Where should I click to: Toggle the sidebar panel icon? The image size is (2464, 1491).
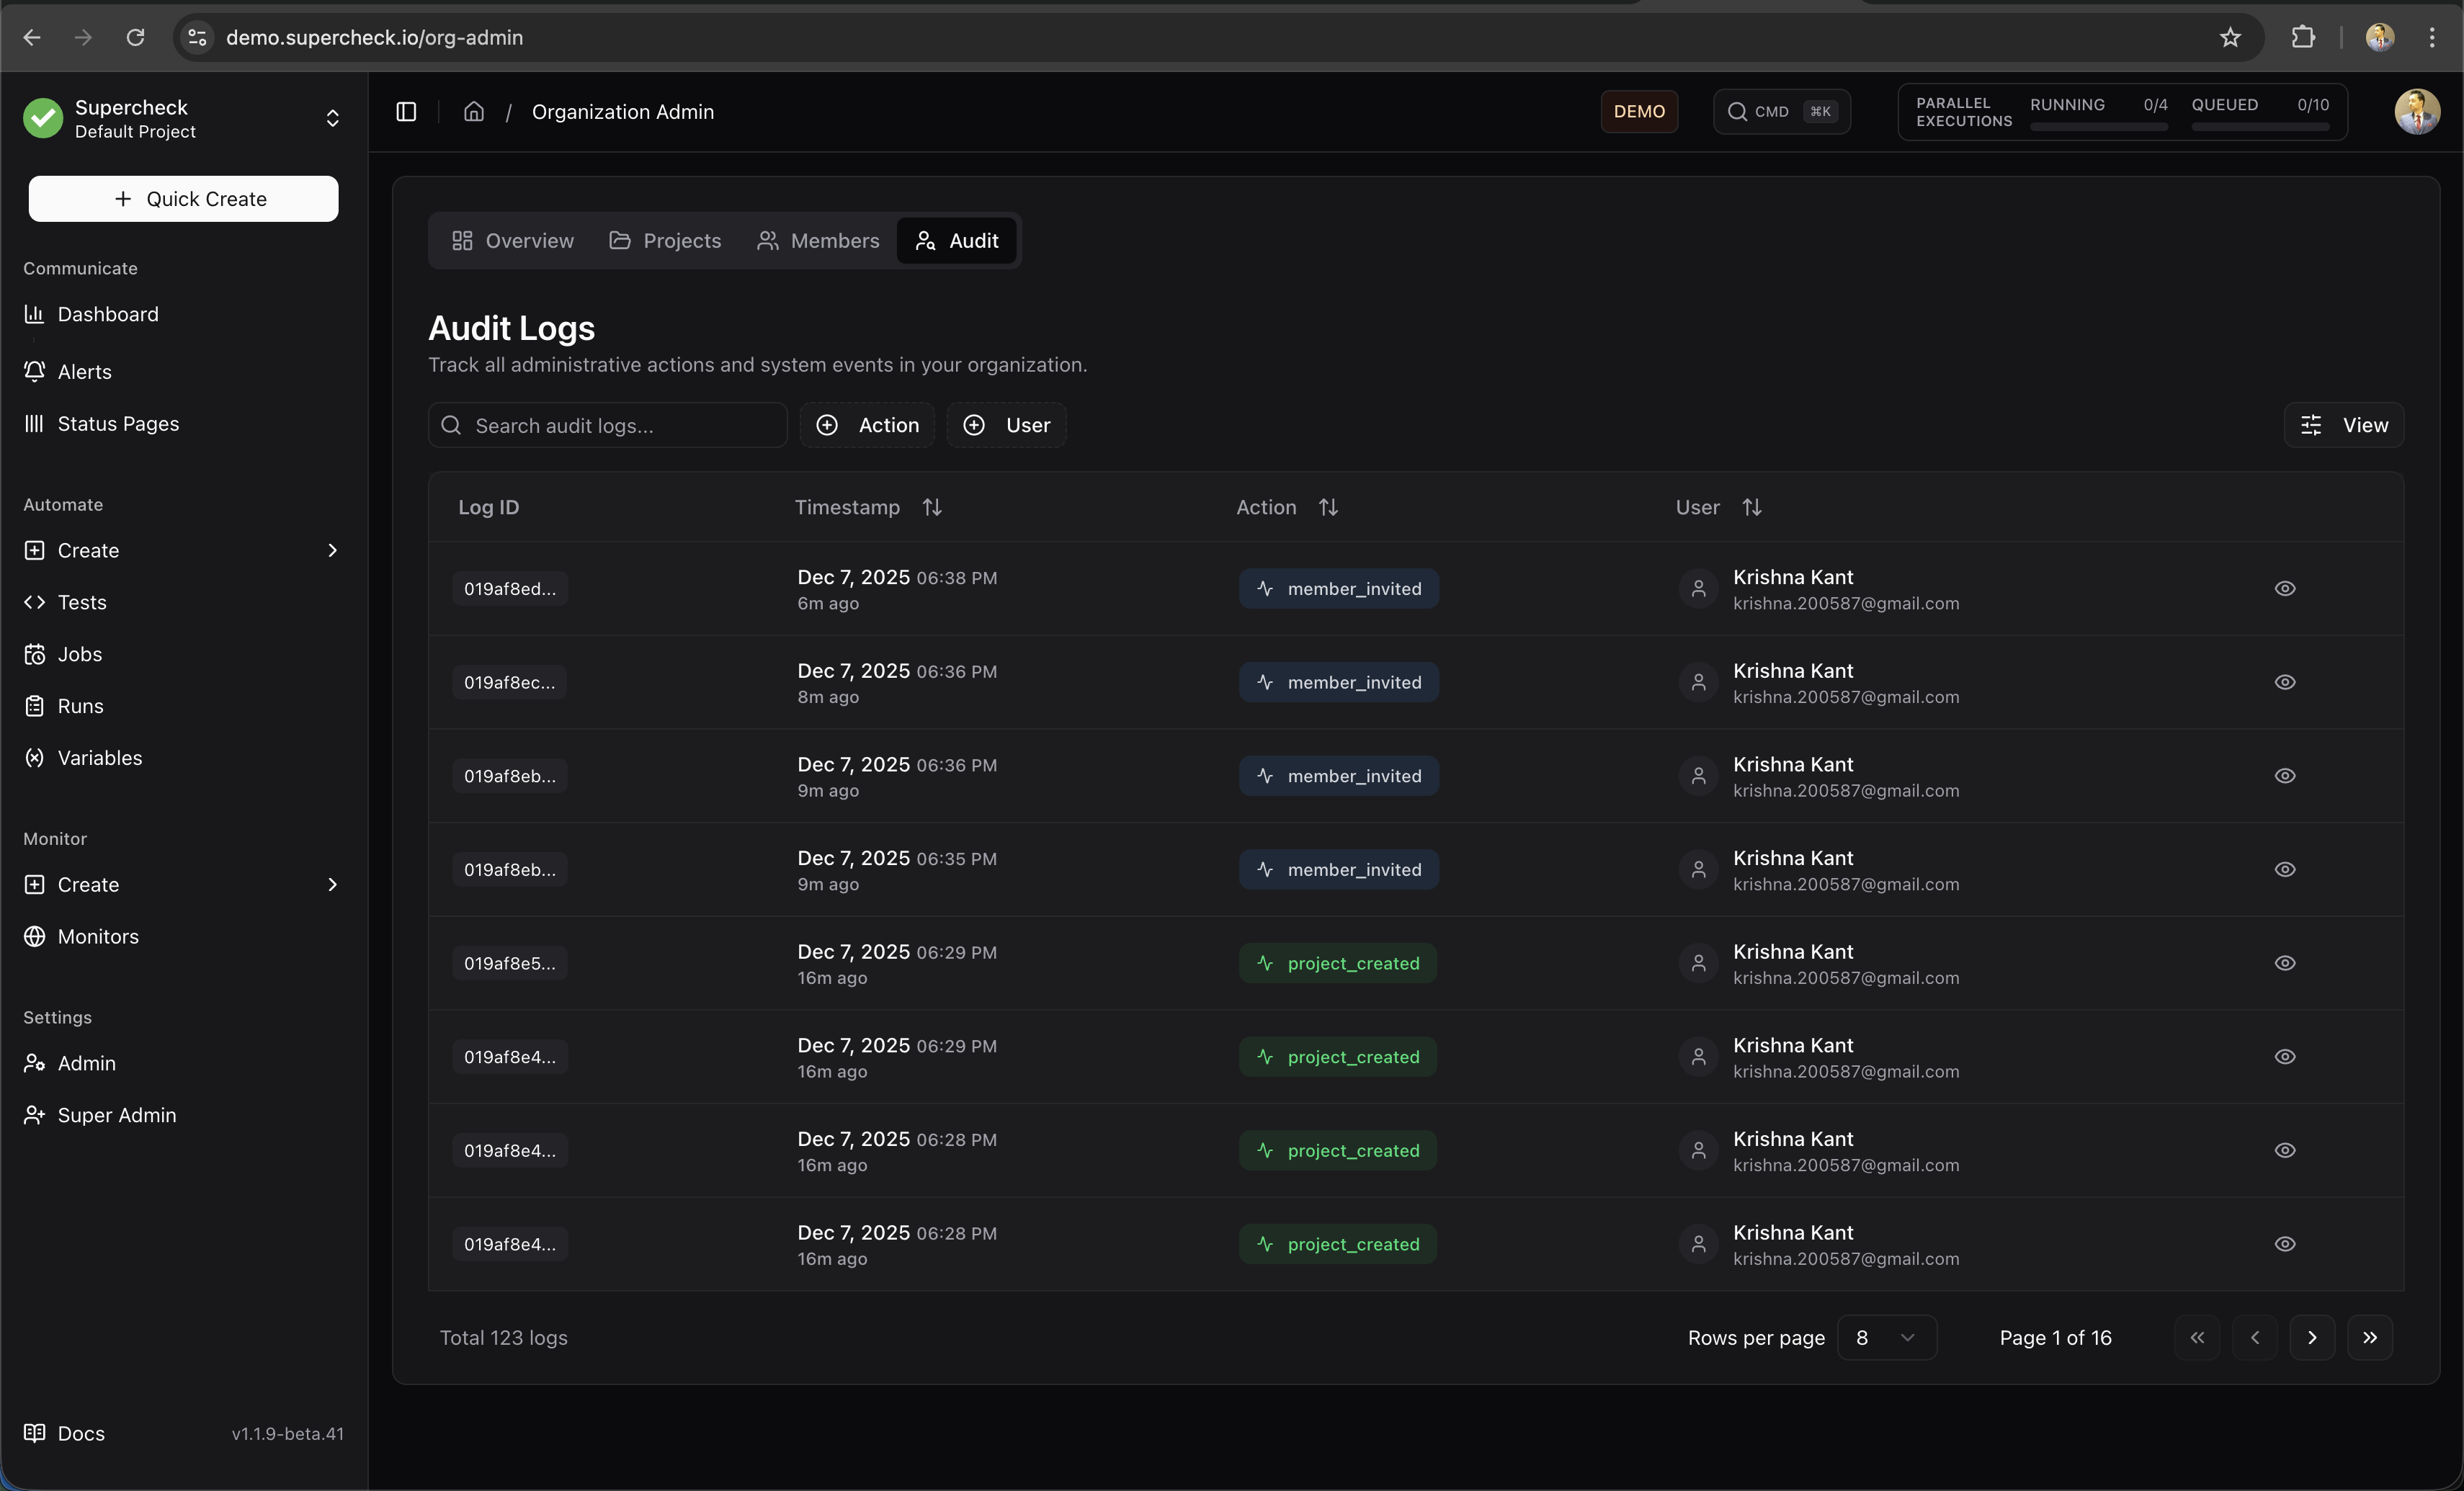pyautogui.click(x=406, y=112)
